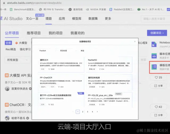Switch to 我的项目 tab

[x=56, y=33]
